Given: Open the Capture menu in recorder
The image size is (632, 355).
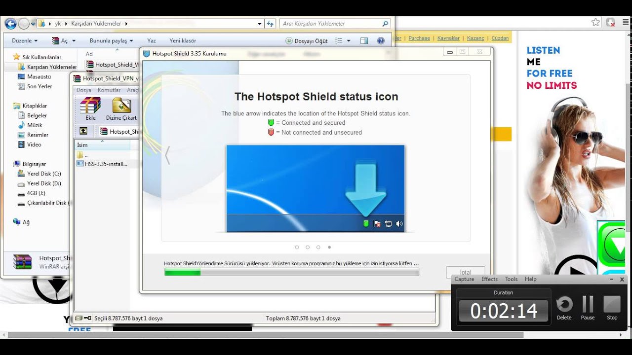Looking at the screenshot, I should pos(464,279).
